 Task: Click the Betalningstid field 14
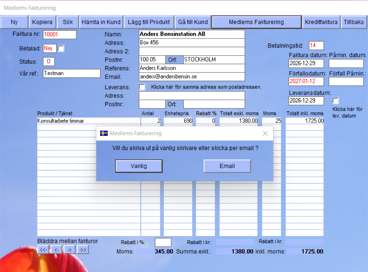316,46
